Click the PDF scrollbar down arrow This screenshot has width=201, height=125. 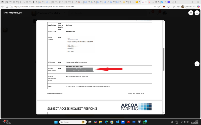pyautogui.click(x=164, y=113)
